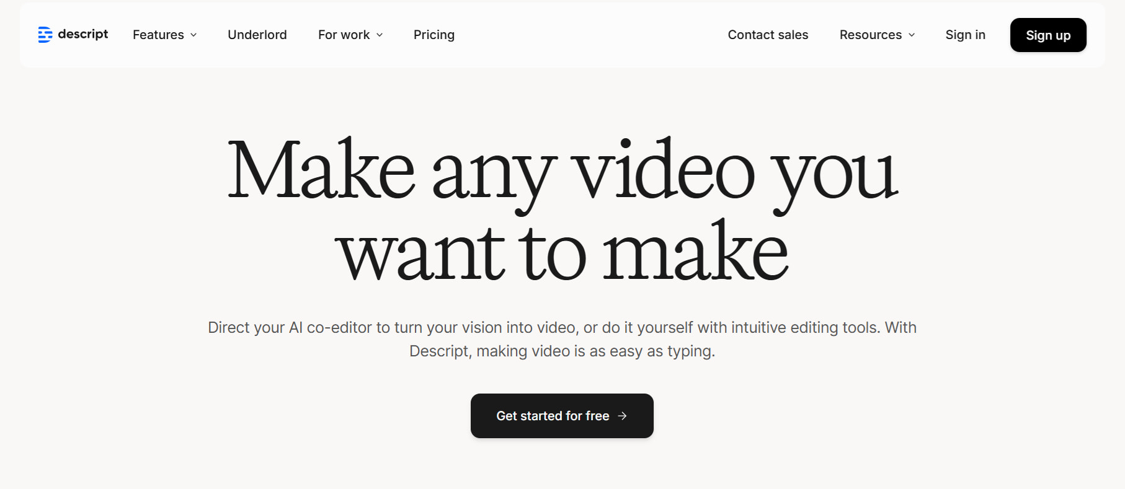The image size is (1125, 489).
Task: Click Get started for free button
Action: [552, 416]
